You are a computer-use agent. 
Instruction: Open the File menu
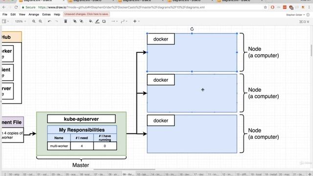(x=5, y=14)
